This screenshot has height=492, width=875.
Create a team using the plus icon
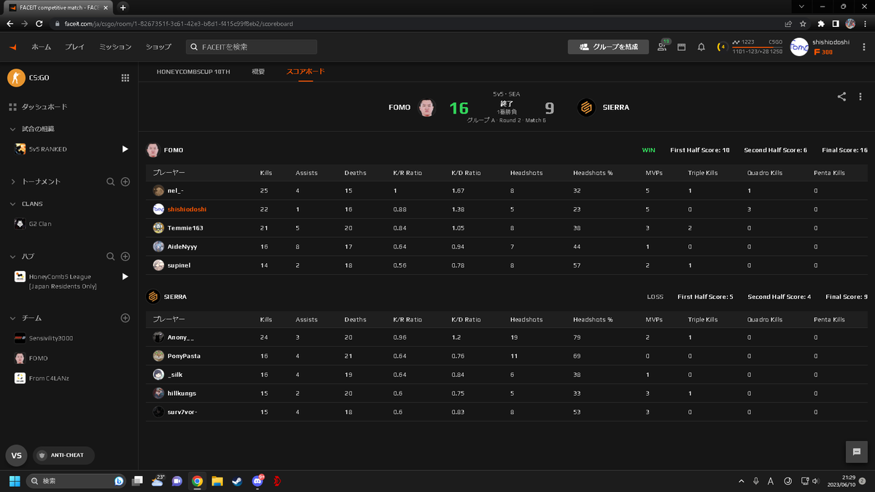[125, 319]
